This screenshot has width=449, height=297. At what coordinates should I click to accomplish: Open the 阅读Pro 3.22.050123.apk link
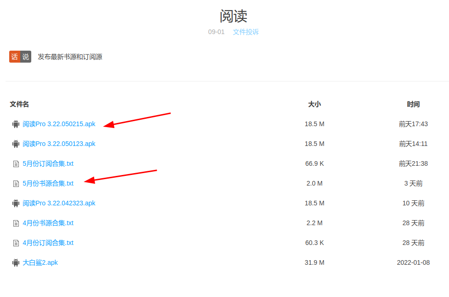[x=59, y=144]
